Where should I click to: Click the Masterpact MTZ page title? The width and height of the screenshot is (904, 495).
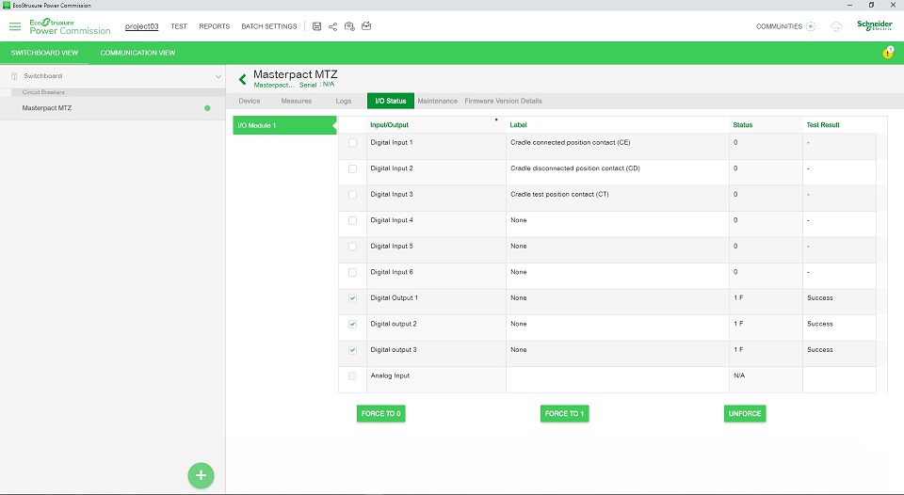tap(295, 74)
